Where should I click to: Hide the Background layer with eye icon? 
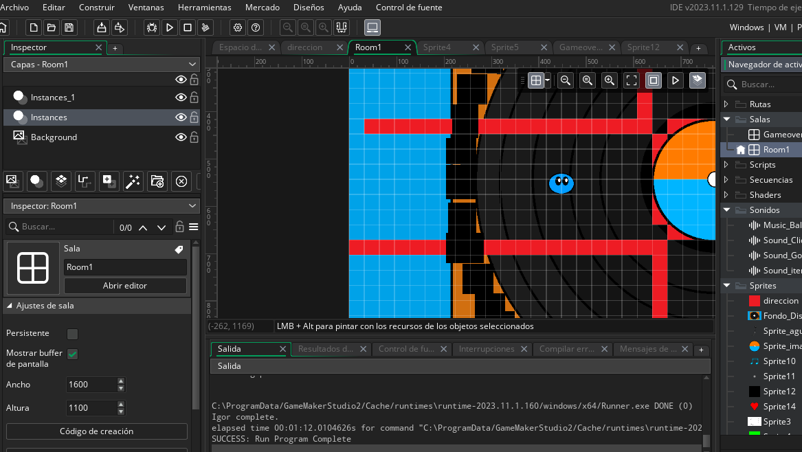tap(181, 137)
